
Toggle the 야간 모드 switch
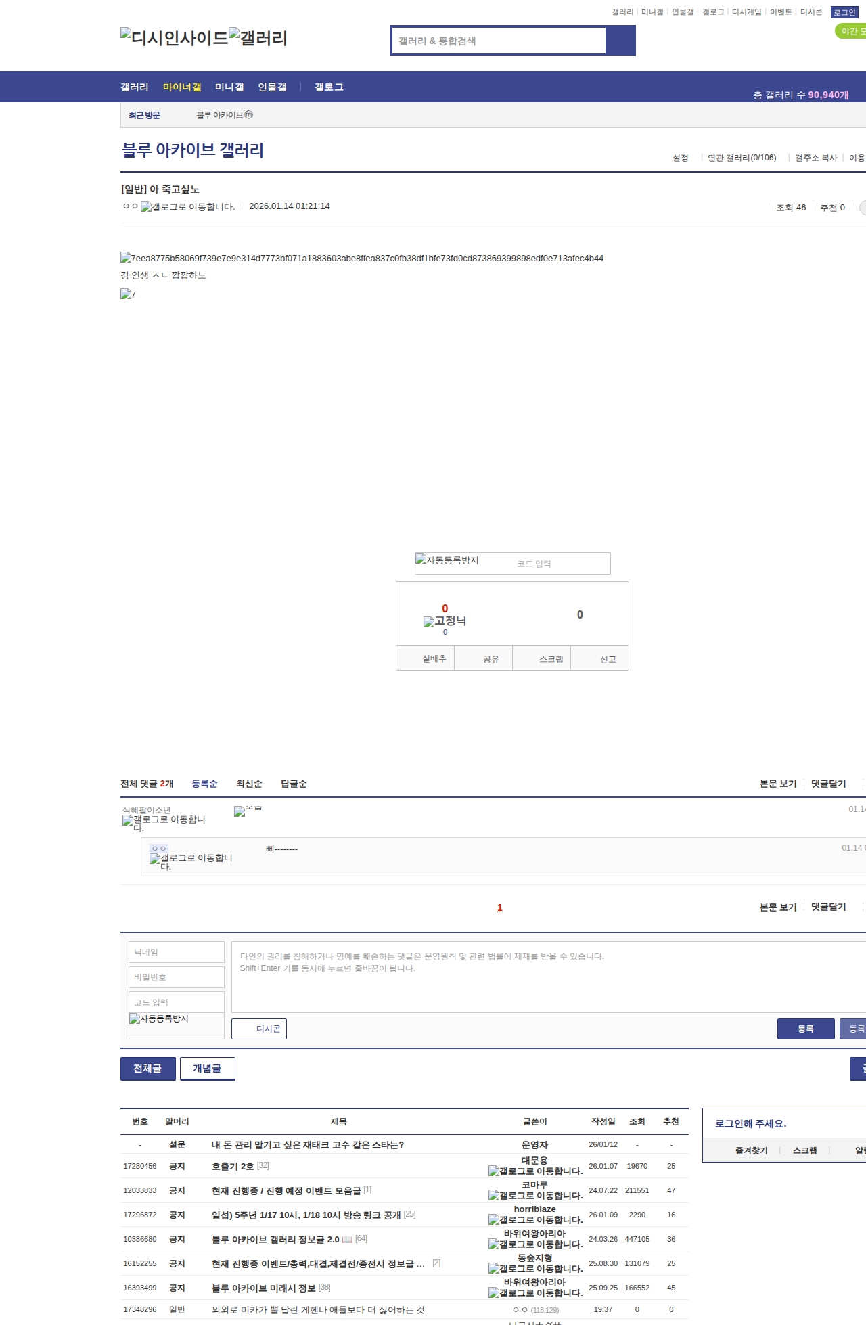[x=851, y=31]
